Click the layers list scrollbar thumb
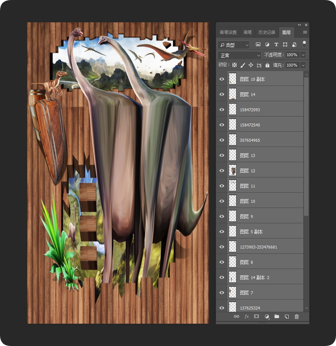The width and height of the screenshot is (336, 346). pyautogui.click(x=306, y=147)
